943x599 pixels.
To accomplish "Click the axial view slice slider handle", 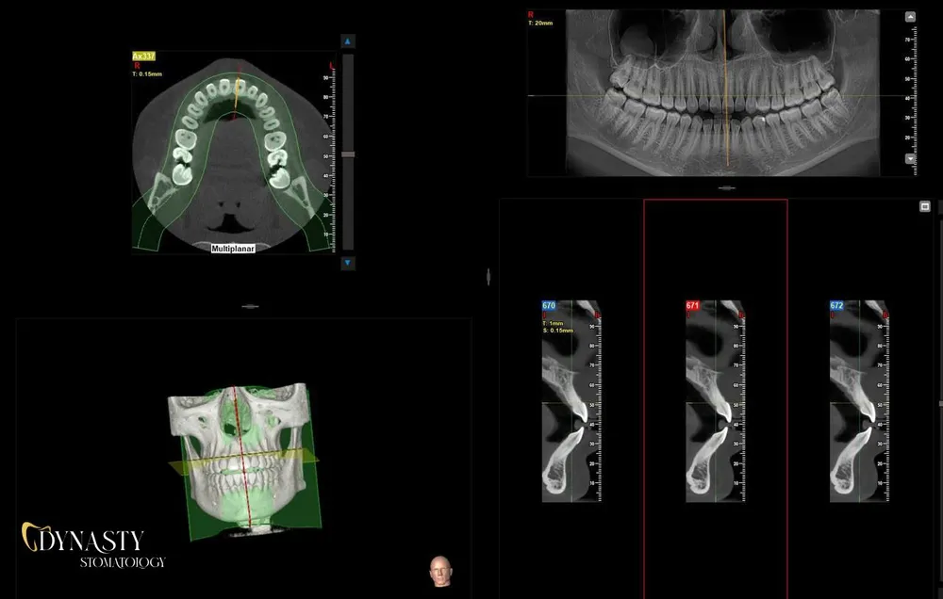I will [x=348, y=154].
